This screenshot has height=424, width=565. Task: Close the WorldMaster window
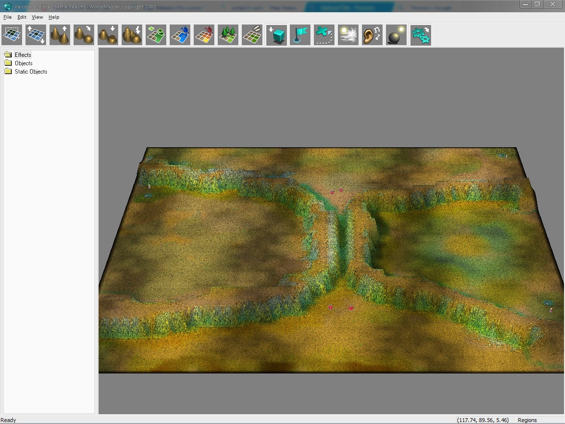(x=552, y=4)
